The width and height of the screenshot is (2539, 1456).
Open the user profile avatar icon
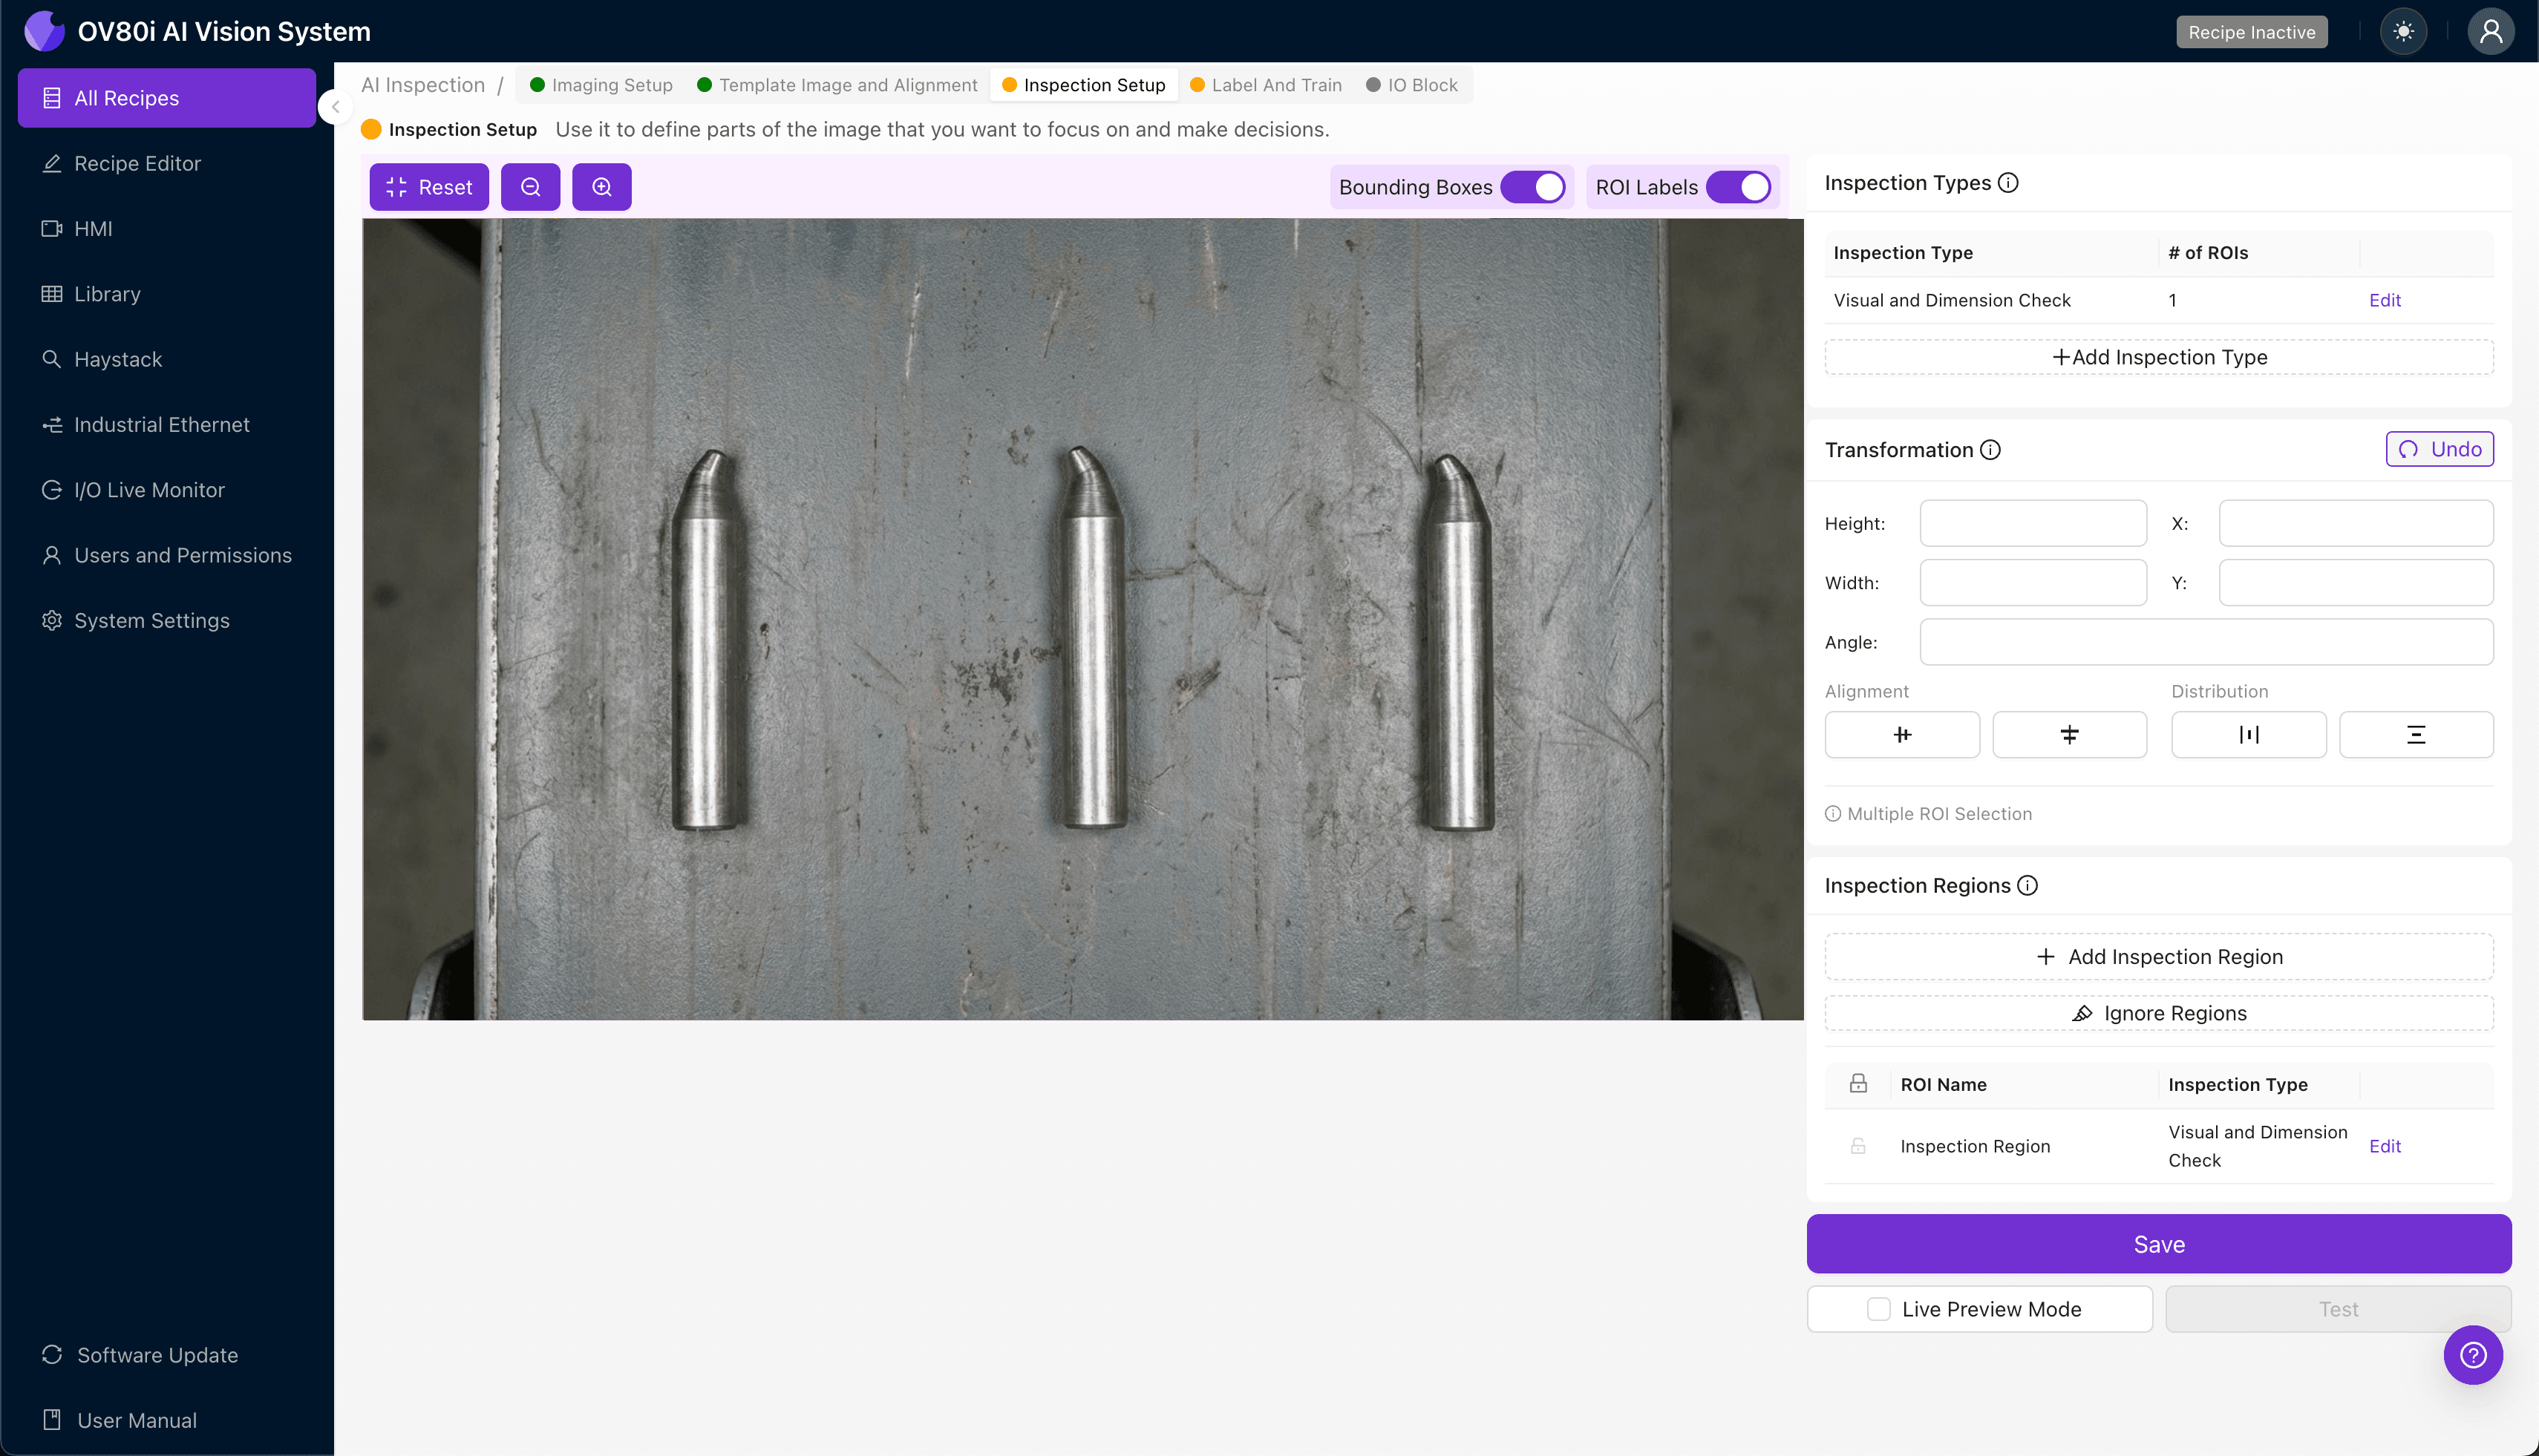[x=2490, y=32]
